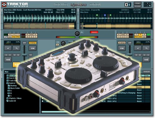Click the left deck rewind seek icon

tap(15, 55)
